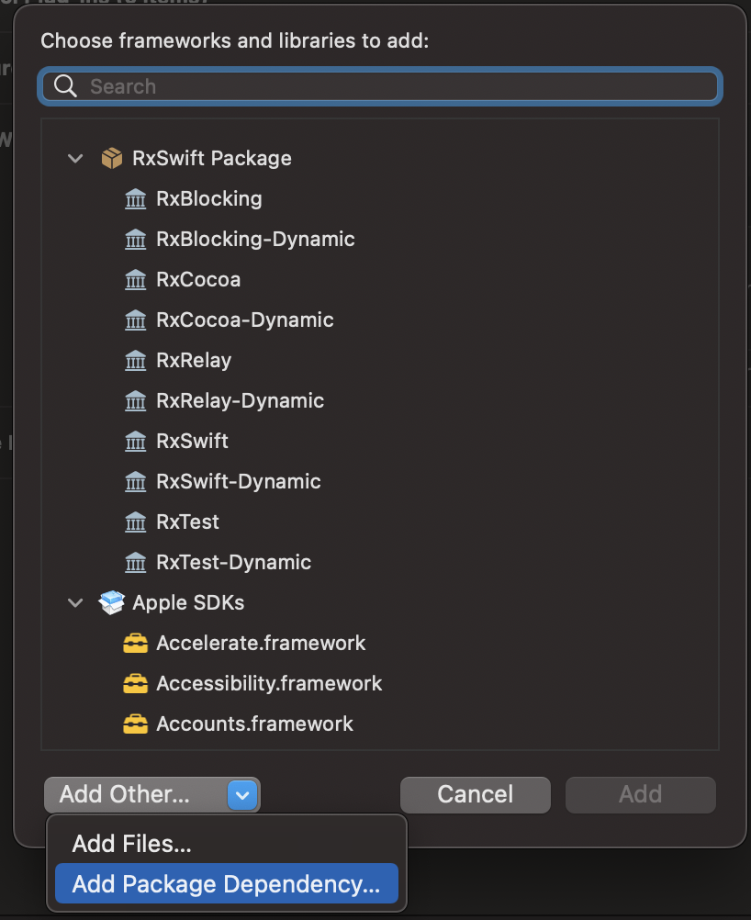Click the toolbox icon beside Accessibility.framework

[x=136, y=684]
